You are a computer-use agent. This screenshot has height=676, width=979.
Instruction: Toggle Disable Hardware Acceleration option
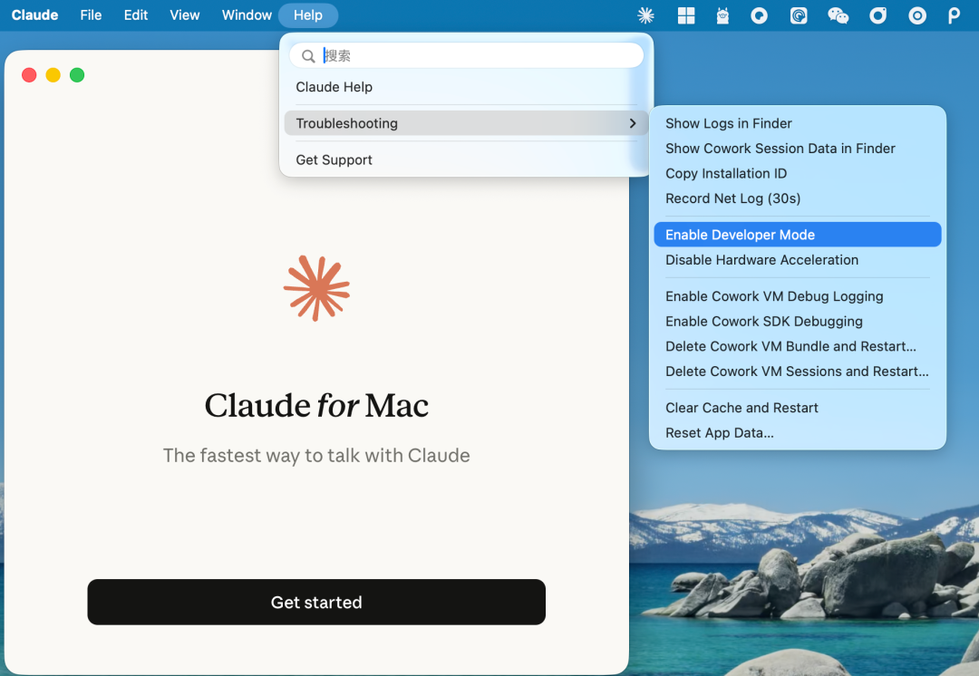(761, 260)
